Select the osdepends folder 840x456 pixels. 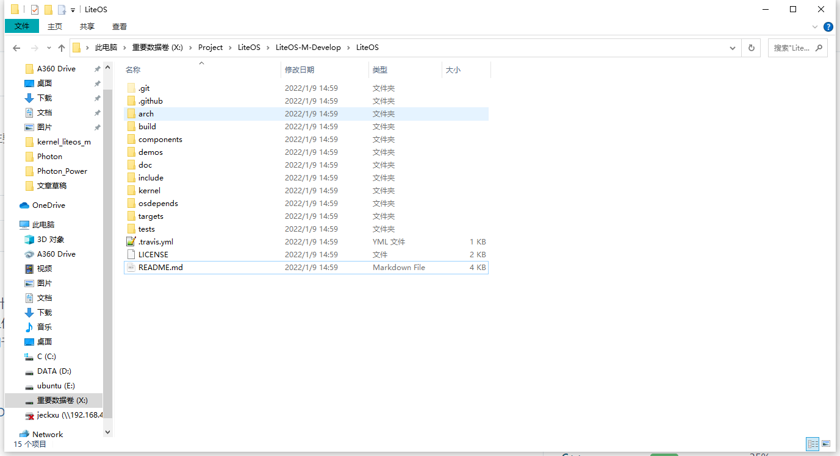tap(306, 204)
